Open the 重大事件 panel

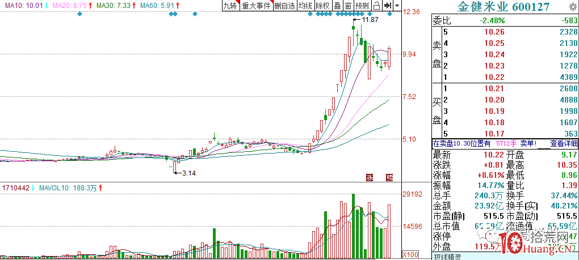[256, 6]
